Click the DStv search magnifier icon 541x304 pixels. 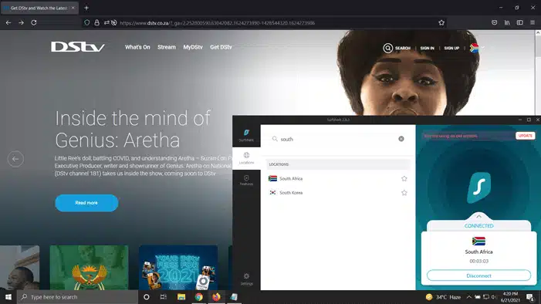click(388, 48)
